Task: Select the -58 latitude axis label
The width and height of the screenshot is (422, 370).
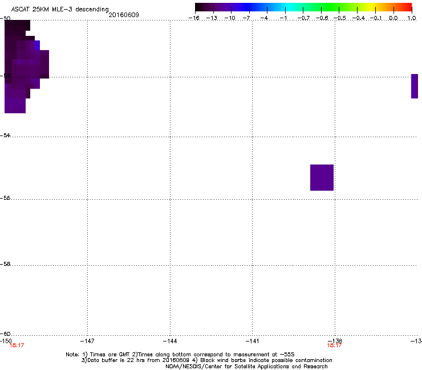Action: point(5,264)
